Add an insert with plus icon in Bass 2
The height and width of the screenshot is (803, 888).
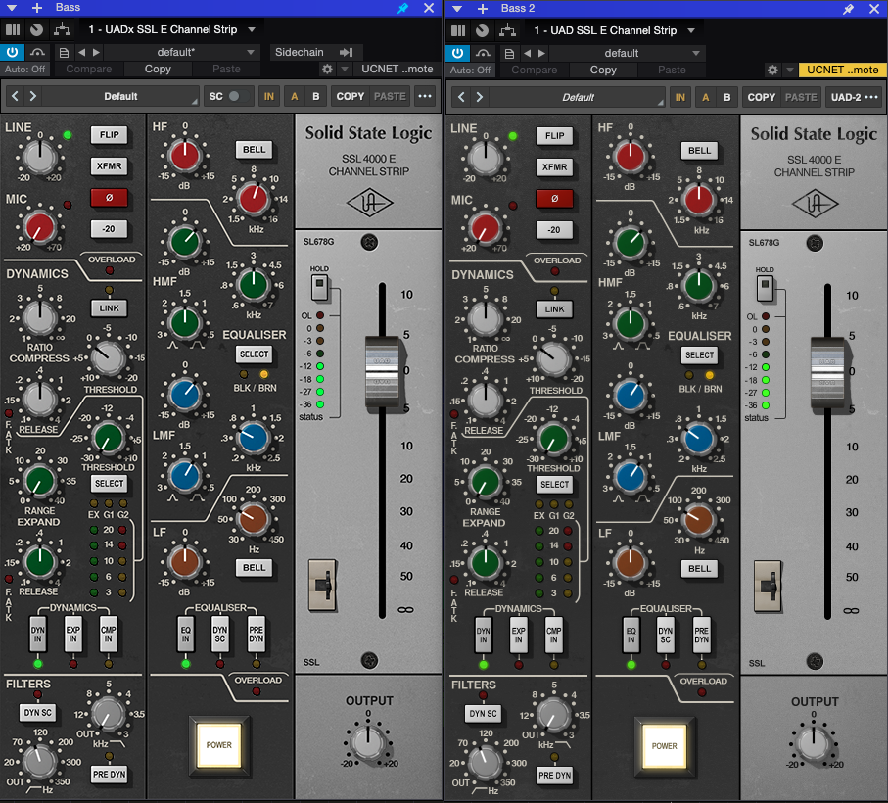pos(483,9)
